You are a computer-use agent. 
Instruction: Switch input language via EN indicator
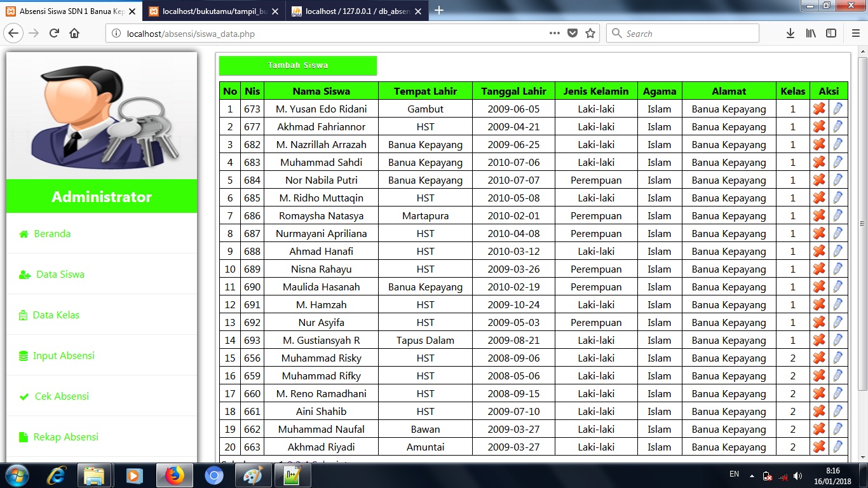(x=734, y=474)
